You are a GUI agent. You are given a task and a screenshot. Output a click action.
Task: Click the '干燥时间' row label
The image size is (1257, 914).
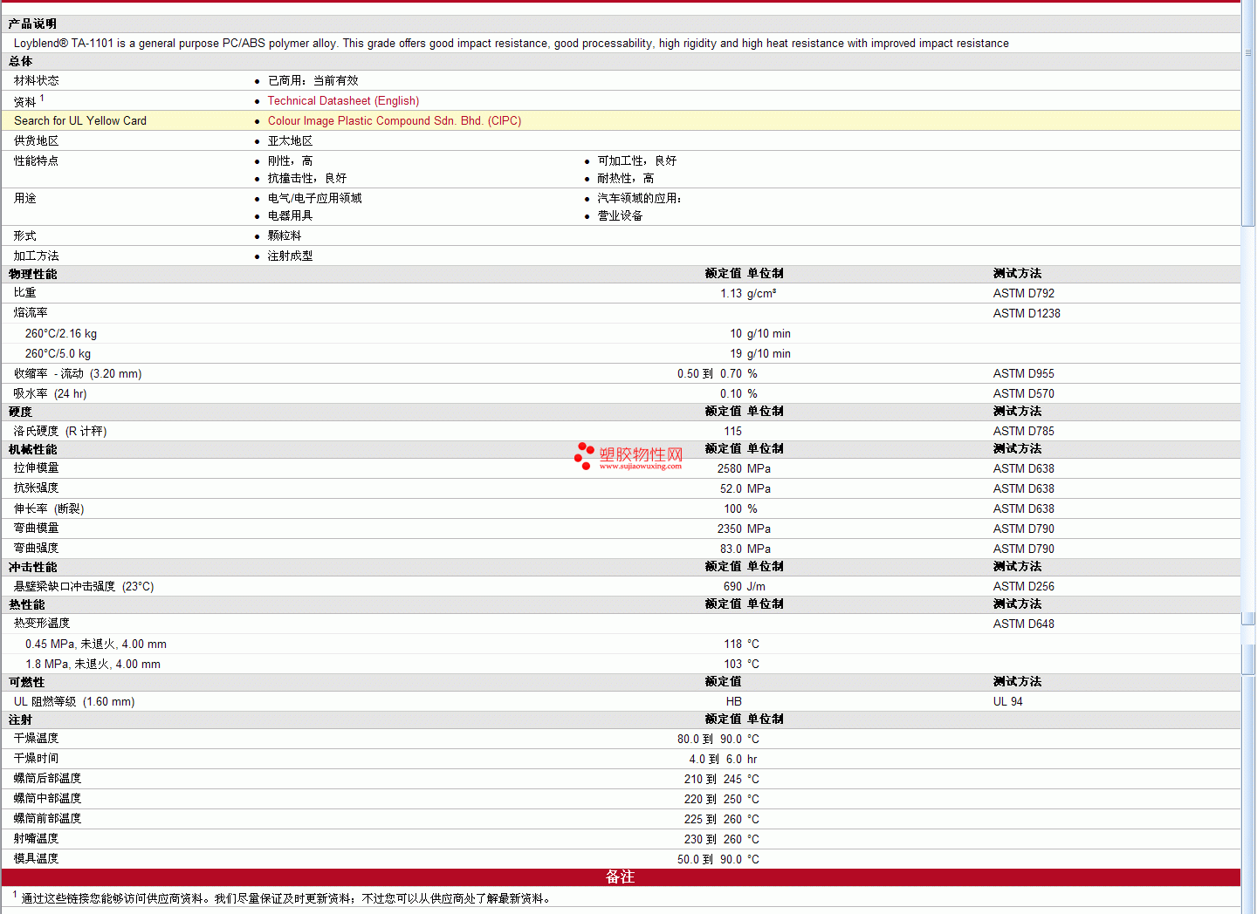pos(36,759)
